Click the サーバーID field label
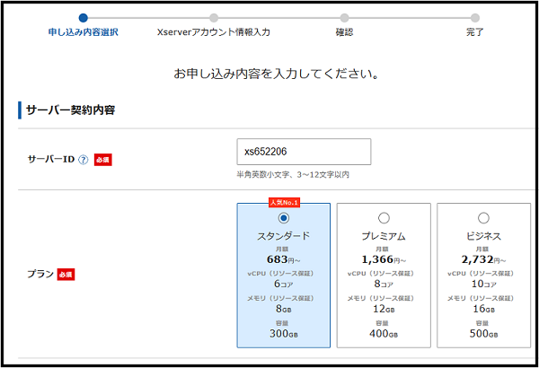The height and width of the screenshot is (368, 539). coord(51,160)
